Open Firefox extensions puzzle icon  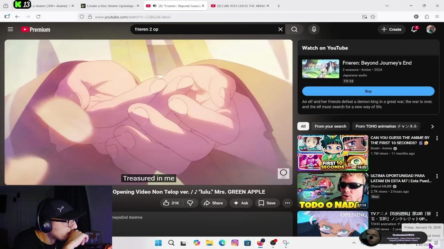click(427, 17)
